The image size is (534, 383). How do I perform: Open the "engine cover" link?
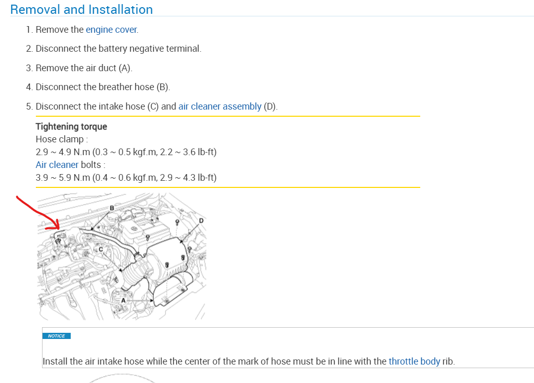pyautogui.click(x=111, y=30)
